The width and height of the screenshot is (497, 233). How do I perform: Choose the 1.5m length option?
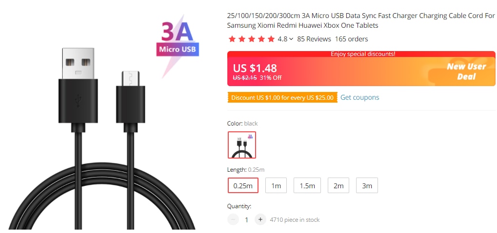(x=307, y=186)
